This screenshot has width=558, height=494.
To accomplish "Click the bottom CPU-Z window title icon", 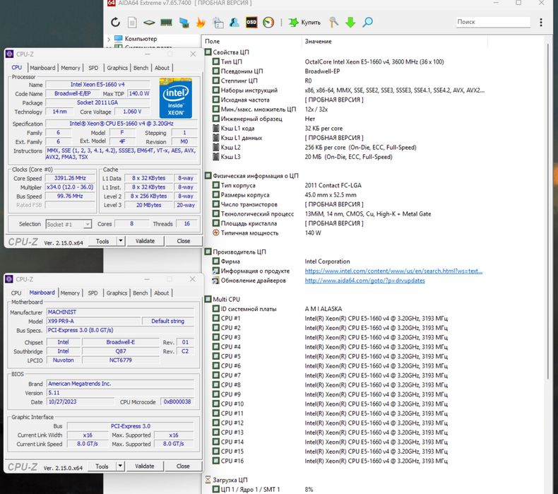I will 9,279.
